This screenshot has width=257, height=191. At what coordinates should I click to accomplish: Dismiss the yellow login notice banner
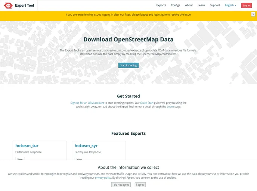point(253,15)
